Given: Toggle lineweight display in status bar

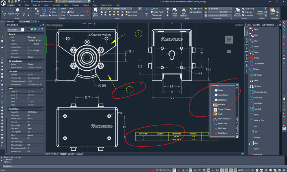Looking at the screenshot, I should pyautogui.click(x=231, y=170).
